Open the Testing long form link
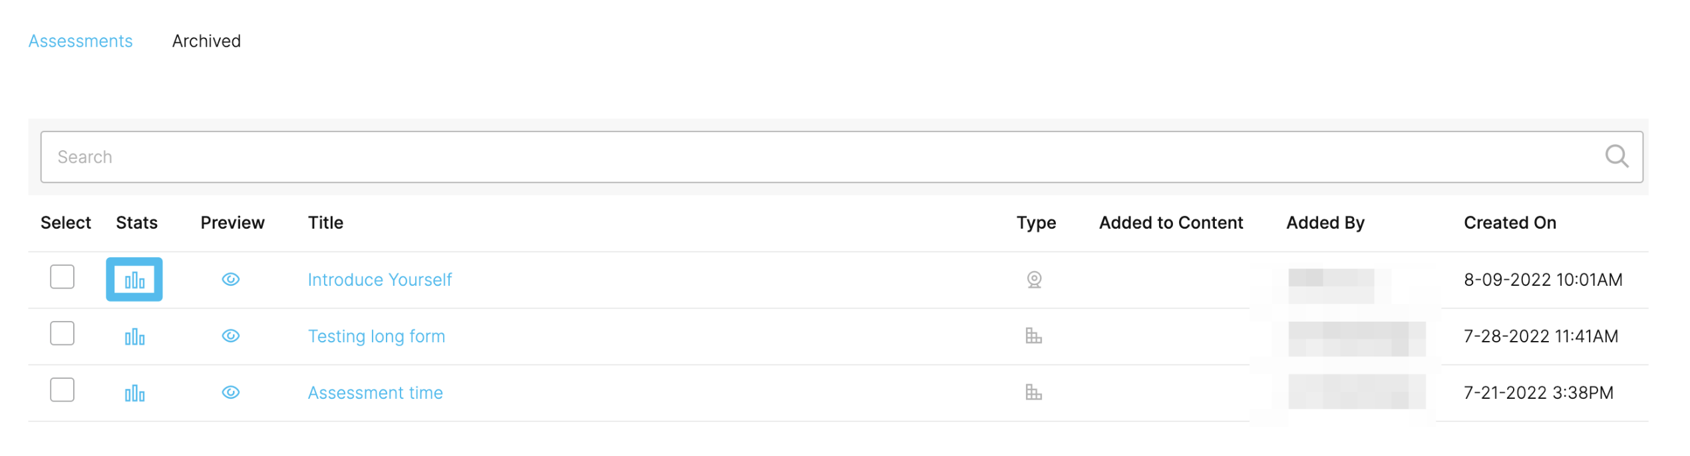The image size is (1690, 456). pos(377,336)
